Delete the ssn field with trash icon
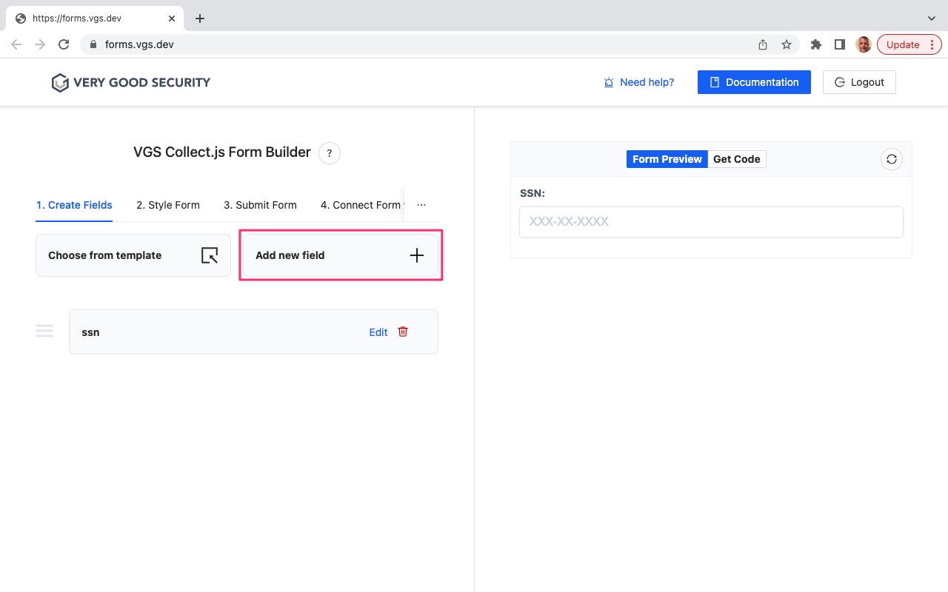948x592 pixels. coord(403,332)
